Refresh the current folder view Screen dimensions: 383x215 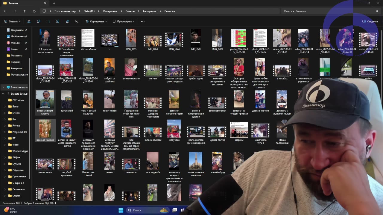pos(34,11)
